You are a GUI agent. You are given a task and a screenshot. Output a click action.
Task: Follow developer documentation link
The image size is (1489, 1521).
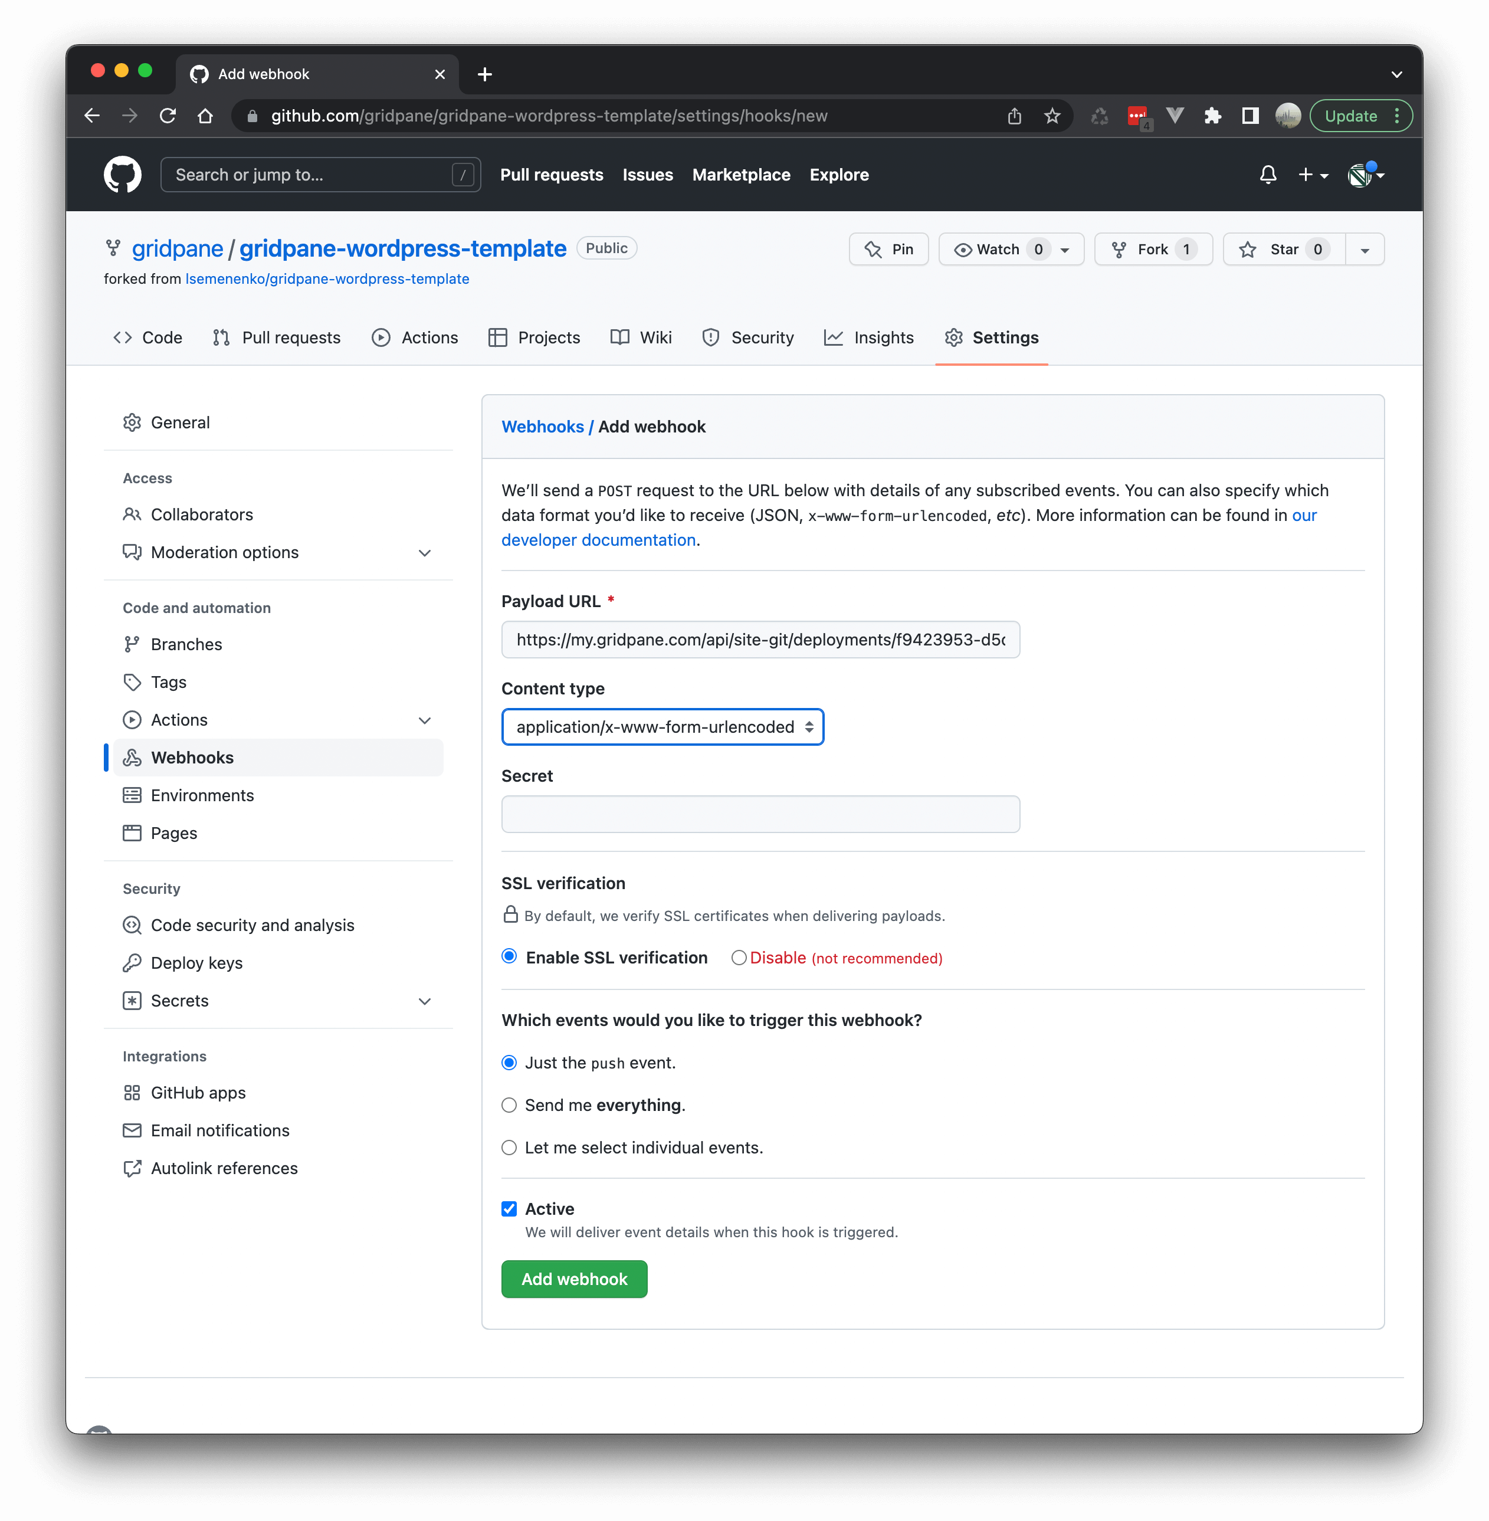click(598, 540)
